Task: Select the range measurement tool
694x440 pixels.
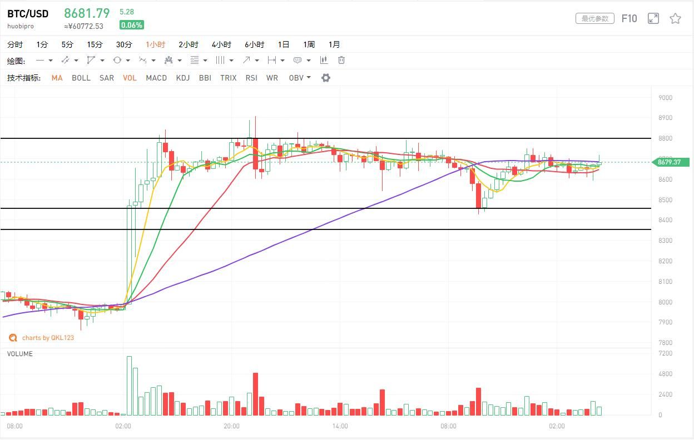Action: 272,60
